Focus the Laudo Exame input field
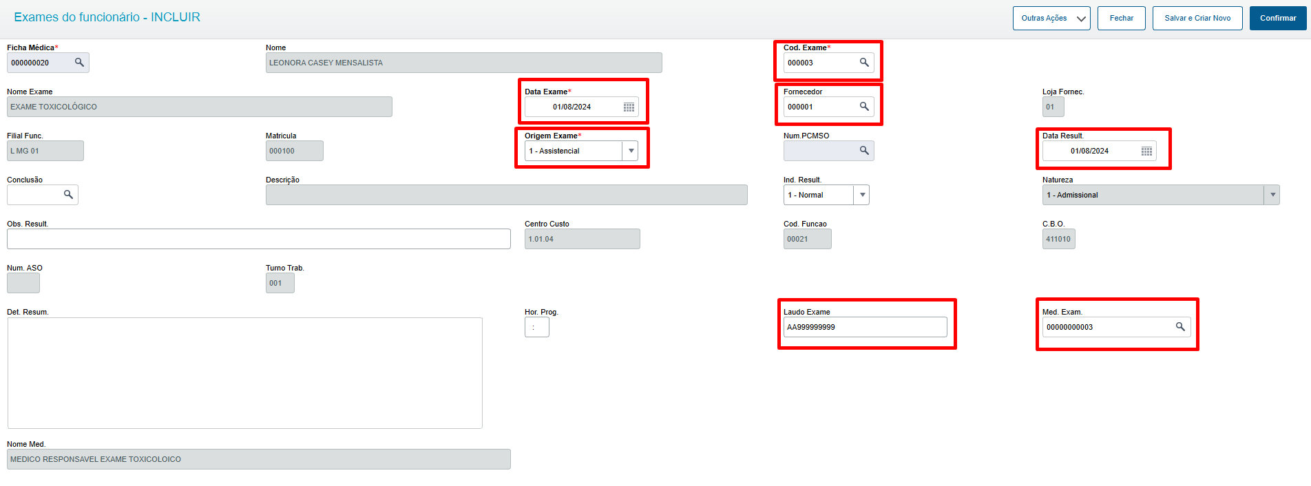 click(x=864, y=327)
